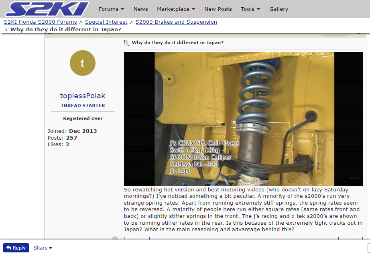The width and height of the screenshot is (370, 256).
Task: Open S2000 Brakes and Suspension breadcrumb
Action: coord(176,22)
